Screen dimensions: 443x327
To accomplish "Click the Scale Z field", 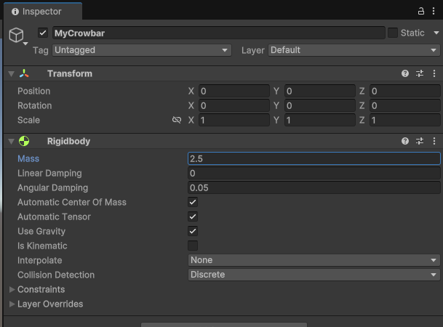I will pos(405,120).
